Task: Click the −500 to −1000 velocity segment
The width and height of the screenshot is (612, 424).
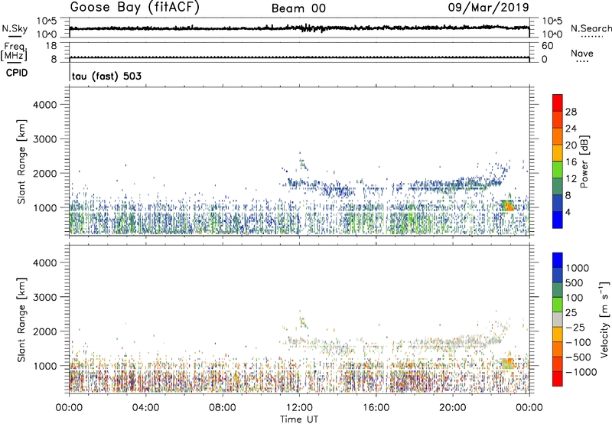Action: pyautogui.click(x=558, y=364)
